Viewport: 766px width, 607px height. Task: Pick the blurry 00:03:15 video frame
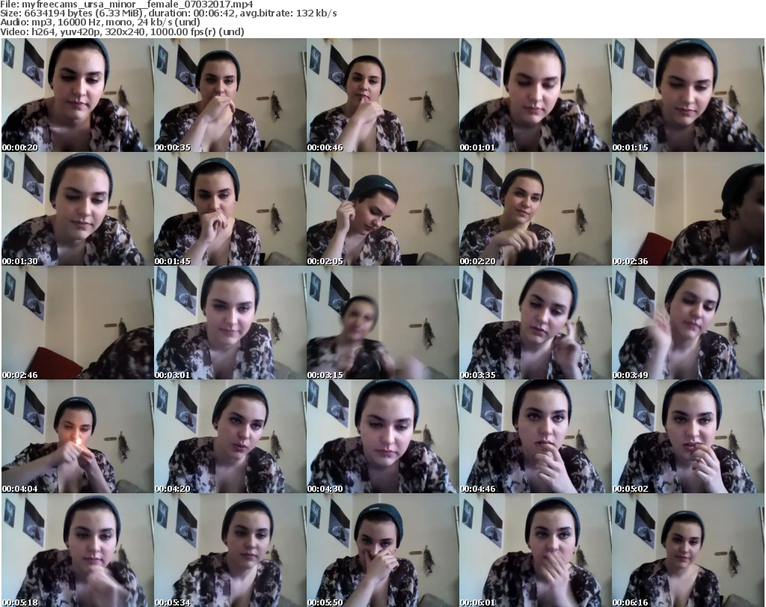pos(382,323)
